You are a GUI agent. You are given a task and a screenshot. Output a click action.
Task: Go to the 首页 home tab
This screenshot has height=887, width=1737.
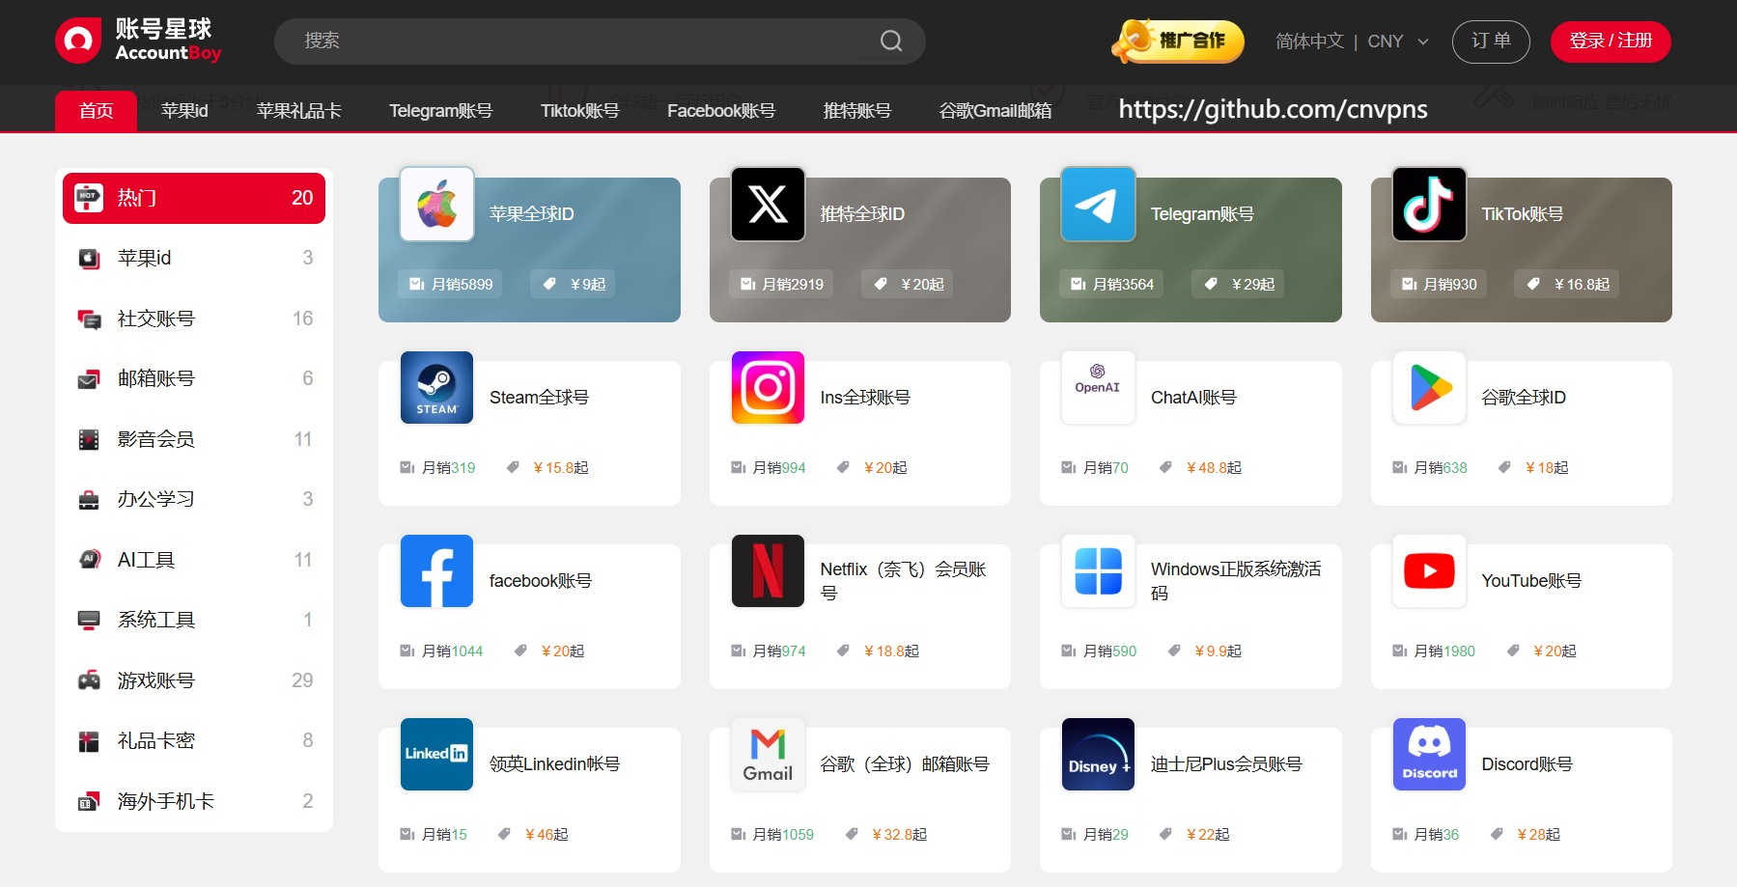click(x=96, y=111)
